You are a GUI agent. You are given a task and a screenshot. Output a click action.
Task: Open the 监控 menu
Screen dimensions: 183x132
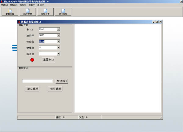13,5
